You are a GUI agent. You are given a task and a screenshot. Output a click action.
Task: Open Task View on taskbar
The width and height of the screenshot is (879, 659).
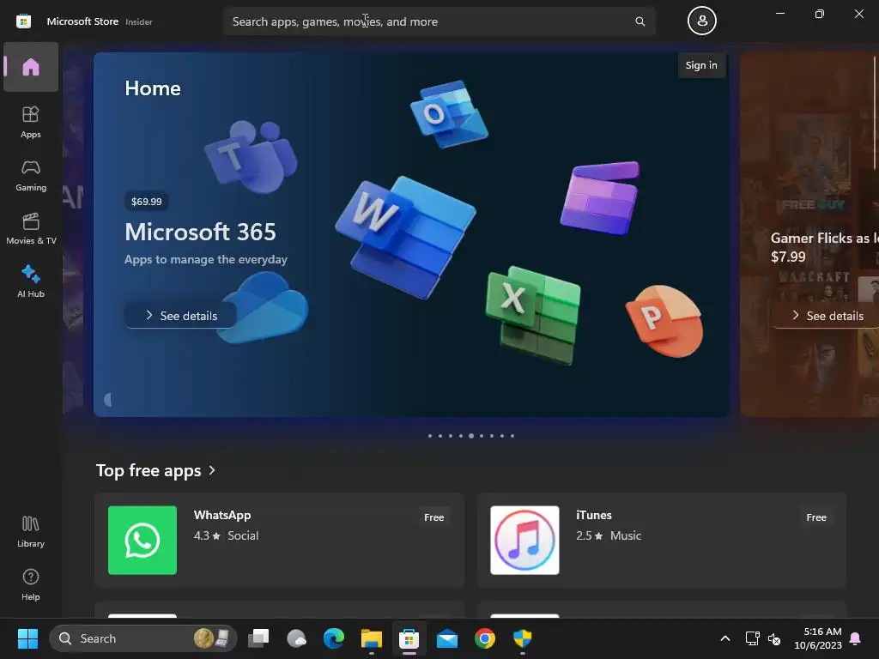(258, 638)
